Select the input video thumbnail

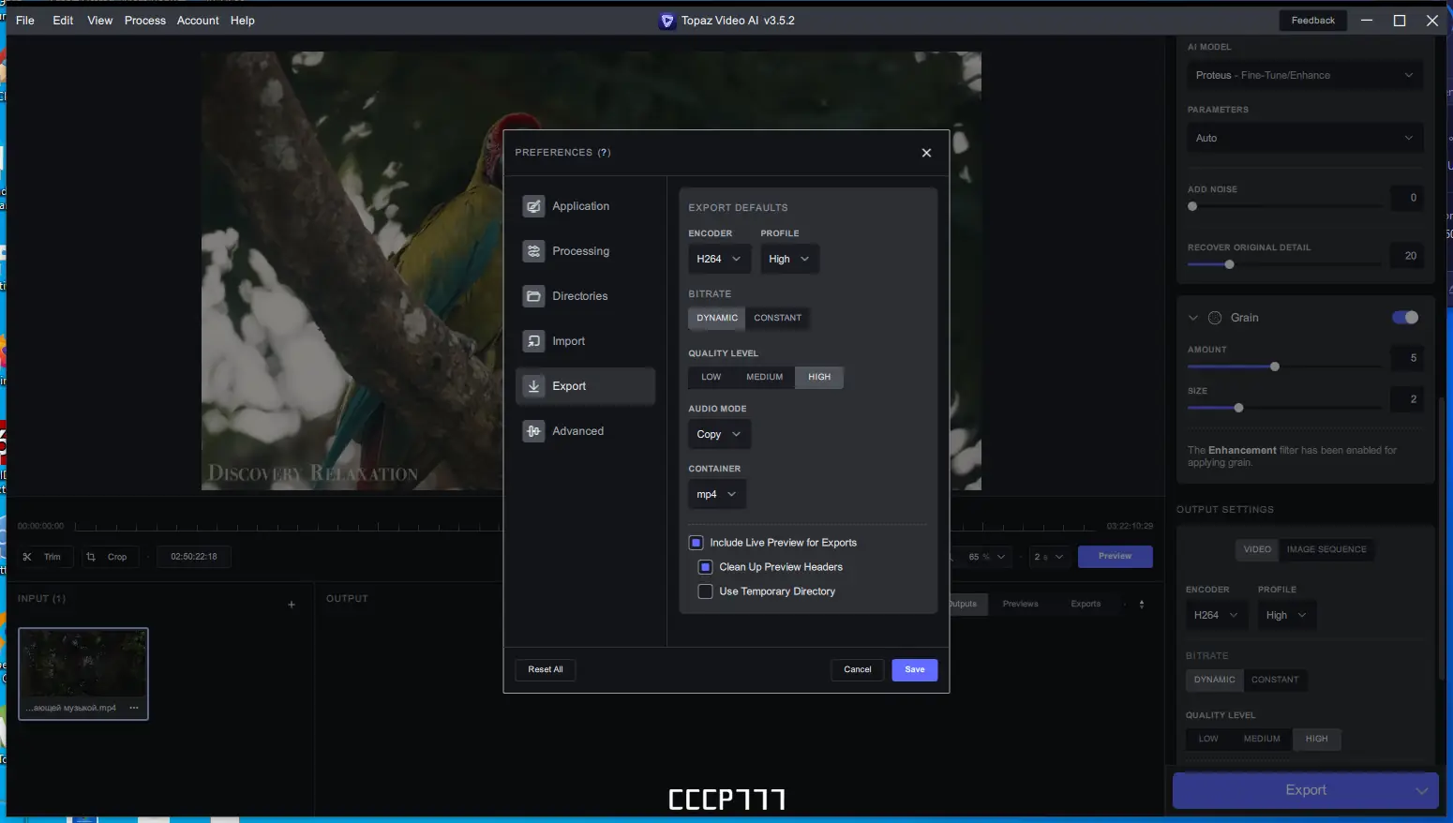coord(83,674)
